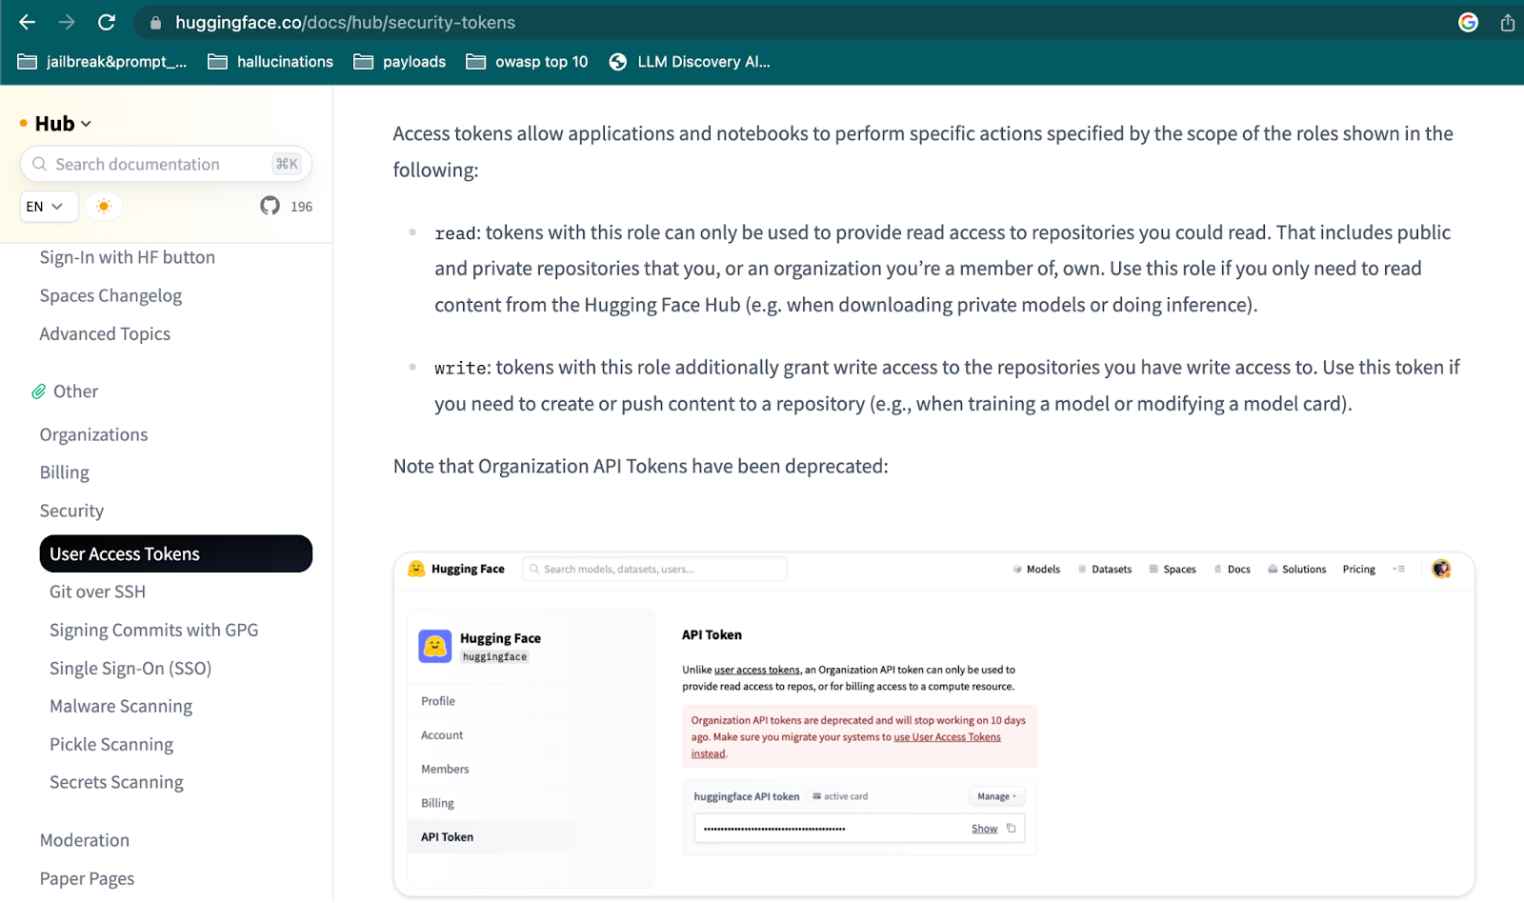Viewport: 1524px width, 903px height.
Task: Open the GitHub repository icon
Action: point(270,206)
